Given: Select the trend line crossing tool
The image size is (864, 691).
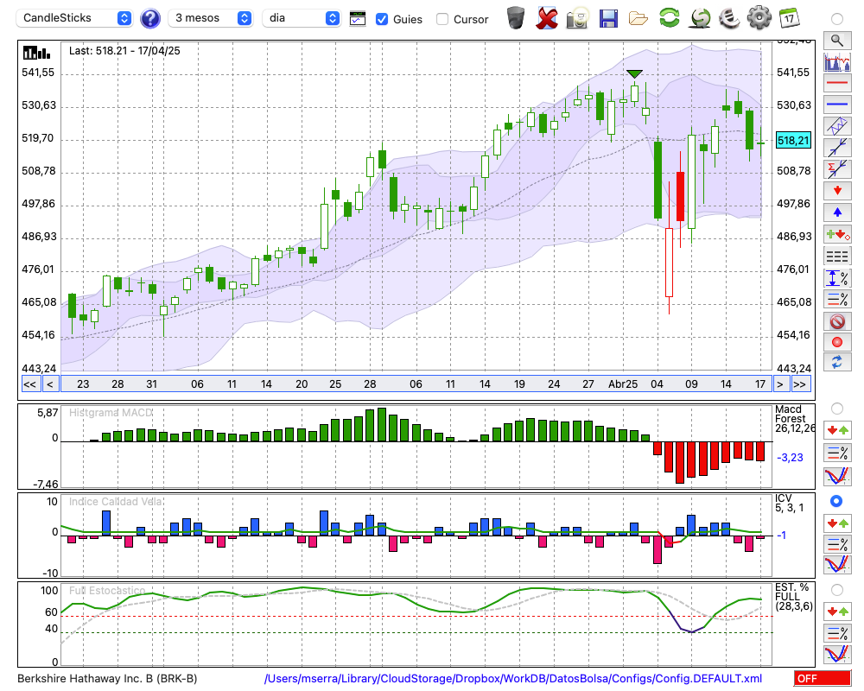Looking at the screenshot, I should [837, 147].
